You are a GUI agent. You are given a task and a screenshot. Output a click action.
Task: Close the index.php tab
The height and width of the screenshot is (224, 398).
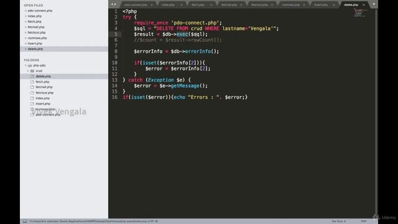(x=181, y=5)
